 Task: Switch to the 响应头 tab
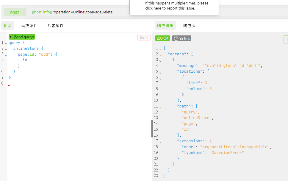point(190,26)
